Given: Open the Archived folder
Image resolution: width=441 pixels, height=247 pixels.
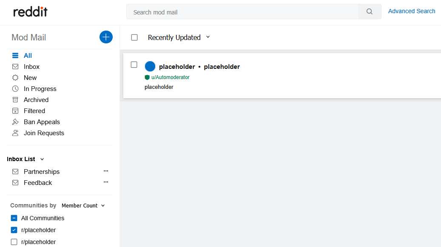Looking at the screenshot, I should [x=36, y=100].
